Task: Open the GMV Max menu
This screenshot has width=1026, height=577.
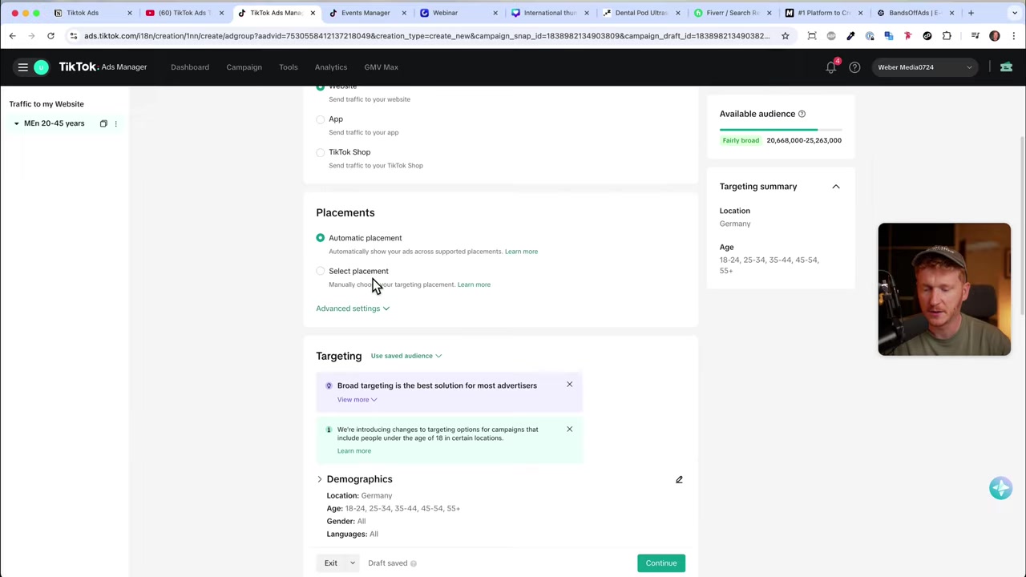Action: pyautogui.click(x=382, y=67)
